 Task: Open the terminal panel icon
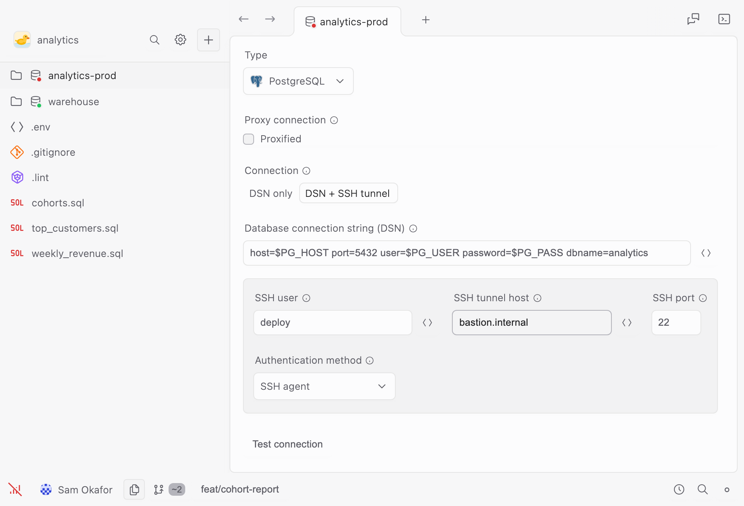click(724, 19)
